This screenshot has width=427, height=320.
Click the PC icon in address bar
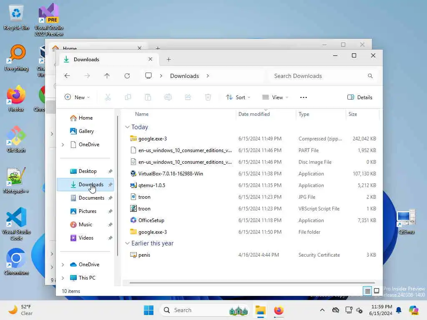click(148, 76)
